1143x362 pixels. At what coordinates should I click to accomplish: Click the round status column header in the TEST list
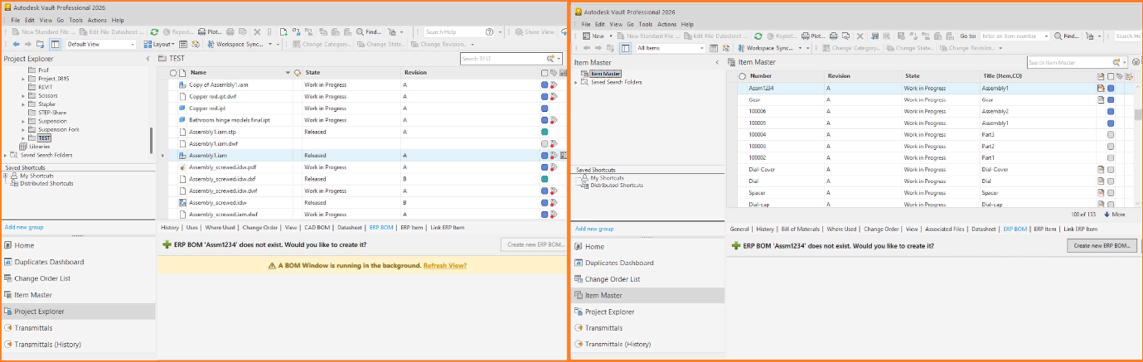tap(173, 73)
